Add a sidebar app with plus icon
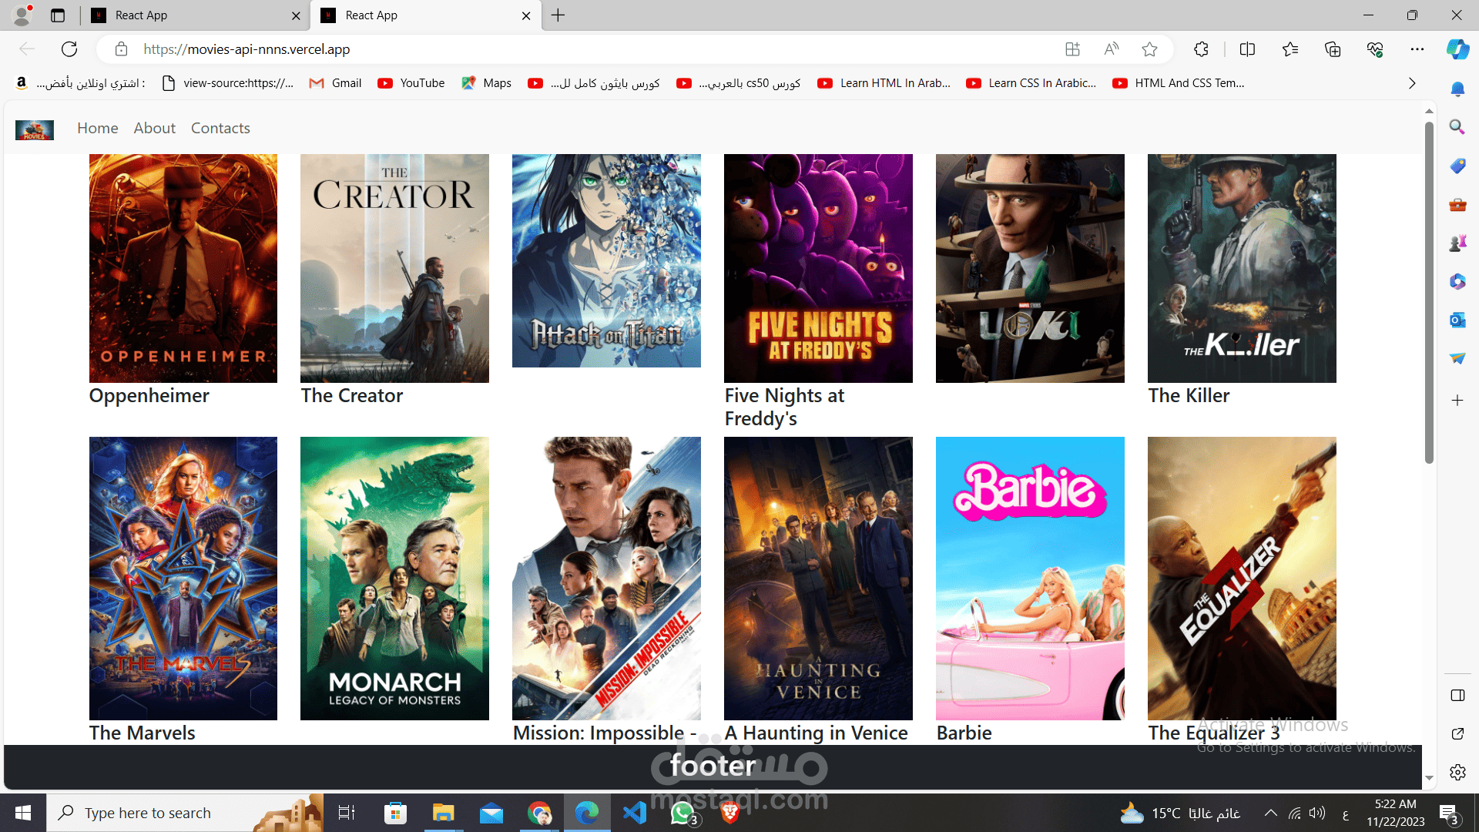This screenshot has height=832, width=1479. click(x=1457, y=400)
